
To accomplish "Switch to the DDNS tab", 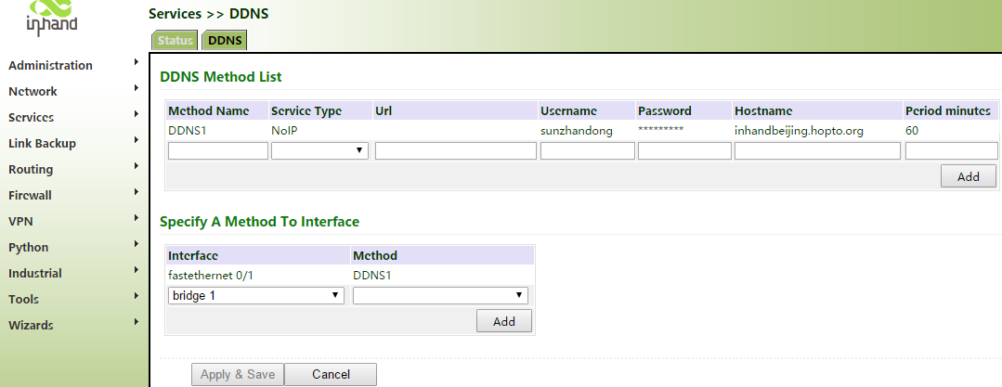I will click(224, 41).
